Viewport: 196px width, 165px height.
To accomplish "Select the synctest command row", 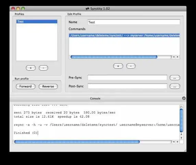I will pos(124,35).
